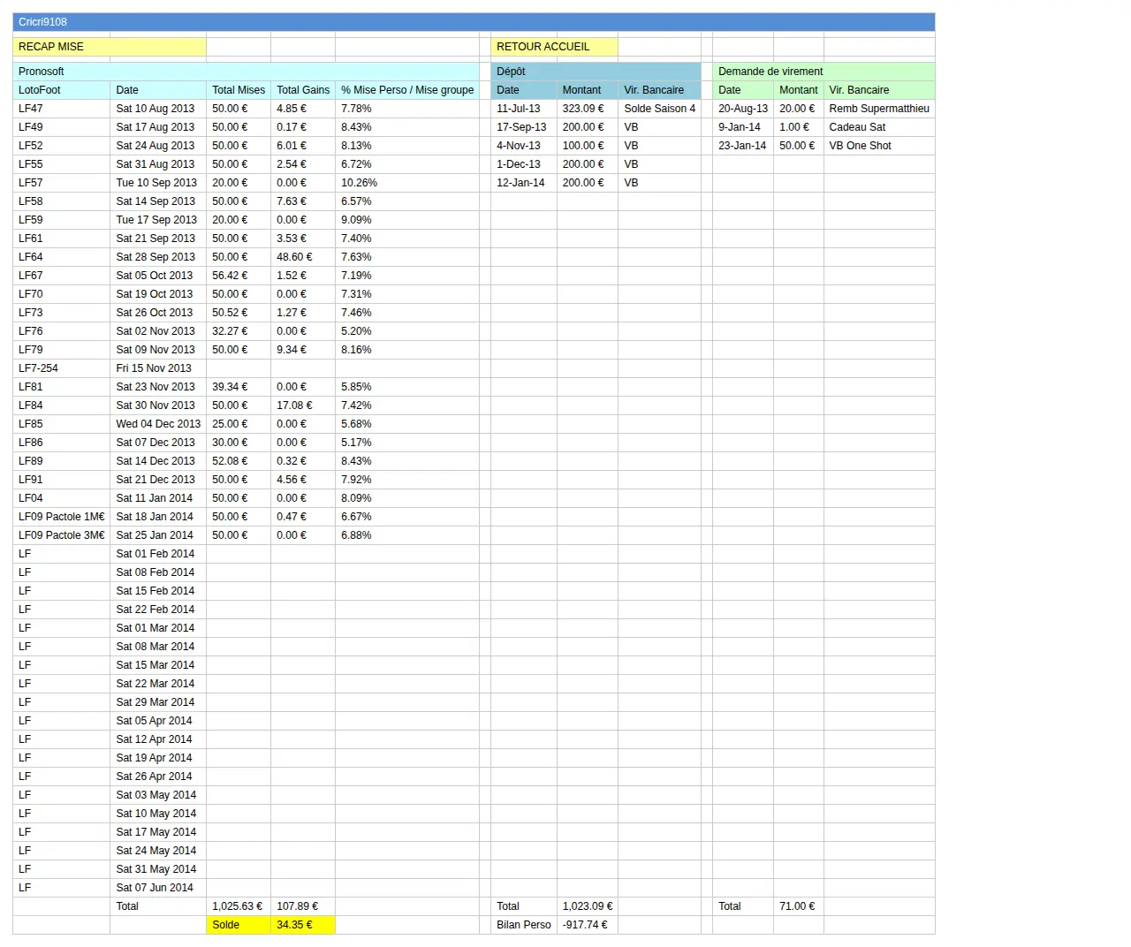Screen dimensions: 1131x947
Task: Click the 34.35 € balance cell
Action: [x=303, y=925]
